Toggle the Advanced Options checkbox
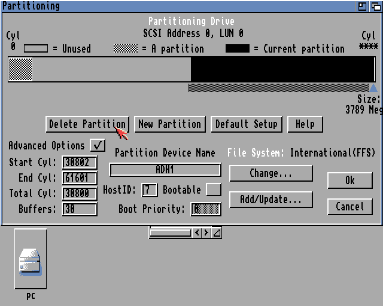The height and width of the screenshot is (306, 383). pyautogui.click(x=97, y=145)
